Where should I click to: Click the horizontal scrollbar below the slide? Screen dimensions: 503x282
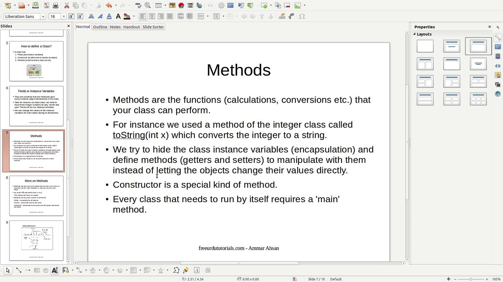[240, 263]
